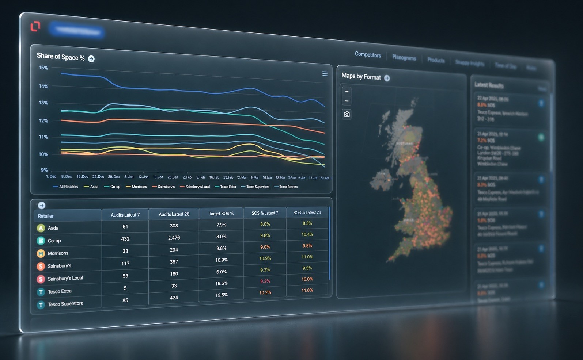Zoom out on the map
The height and width of the screenshot is (360, 583).
pos(347,101)
